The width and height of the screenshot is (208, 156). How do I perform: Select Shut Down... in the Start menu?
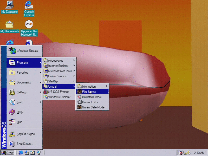click(24, 144)
